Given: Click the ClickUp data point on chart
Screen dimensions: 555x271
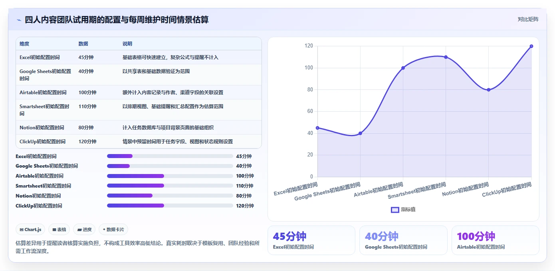Looking at the screenshot, I should (531, 46).
